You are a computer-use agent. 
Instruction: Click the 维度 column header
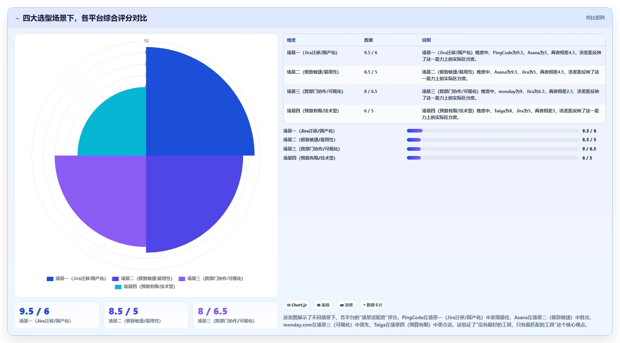tap(291, 40)
